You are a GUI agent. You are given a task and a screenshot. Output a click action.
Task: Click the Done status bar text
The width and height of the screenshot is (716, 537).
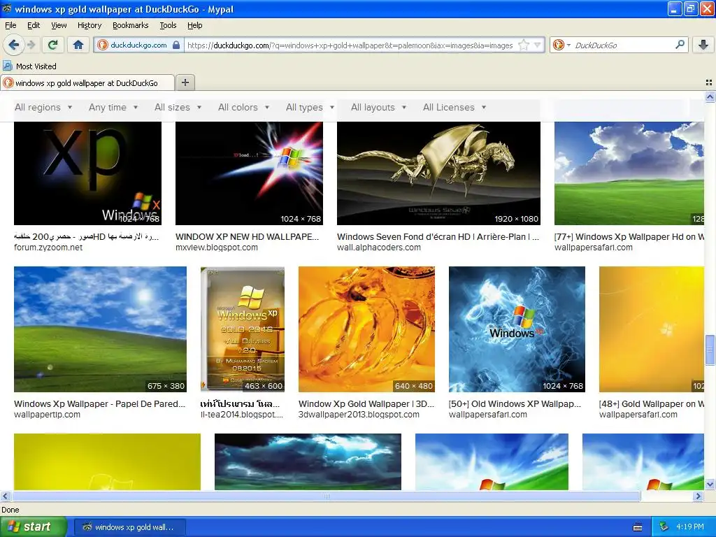pyautogui.click(x=10, y=510)
